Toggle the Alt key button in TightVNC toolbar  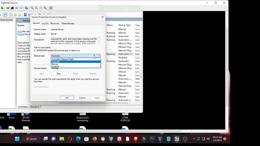coord(21,8)
